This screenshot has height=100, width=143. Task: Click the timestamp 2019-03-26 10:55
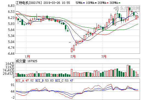57,3
